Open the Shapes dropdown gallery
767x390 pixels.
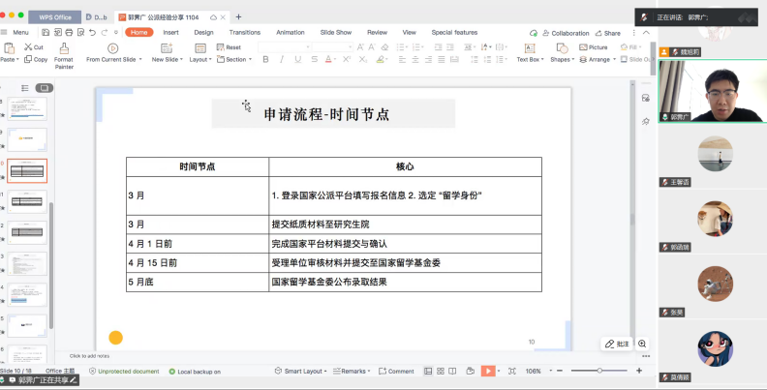point(562,60)
